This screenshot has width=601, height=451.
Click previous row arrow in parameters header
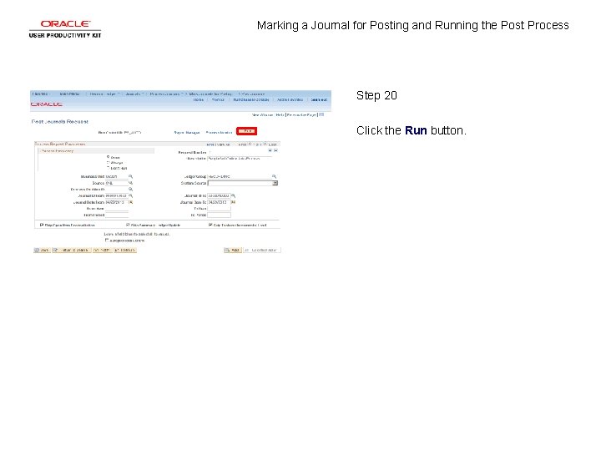coord(250,144)
